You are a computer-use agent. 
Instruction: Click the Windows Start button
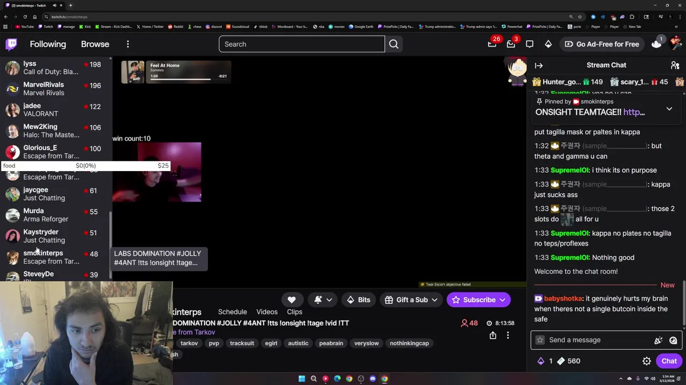click(x=302, y=379)
